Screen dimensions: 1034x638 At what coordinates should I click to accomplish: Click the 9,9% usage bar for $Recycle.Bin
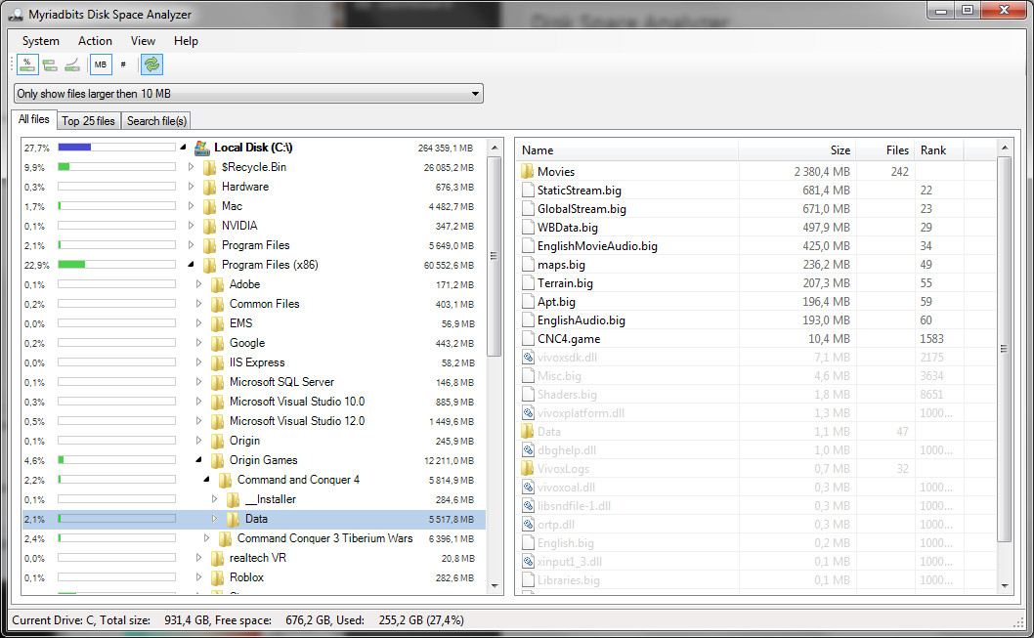click(116, 167)
